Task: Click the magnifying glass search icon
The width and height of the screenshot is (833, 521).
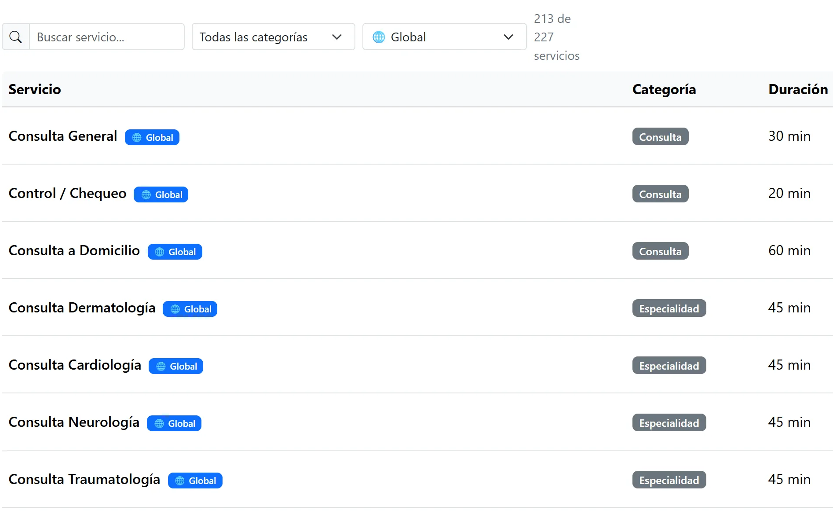Action: [x=15, y=37]
